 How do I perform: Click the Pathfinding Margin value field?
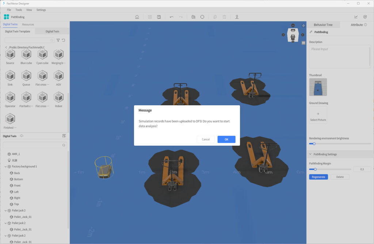(x=362, y=169)
